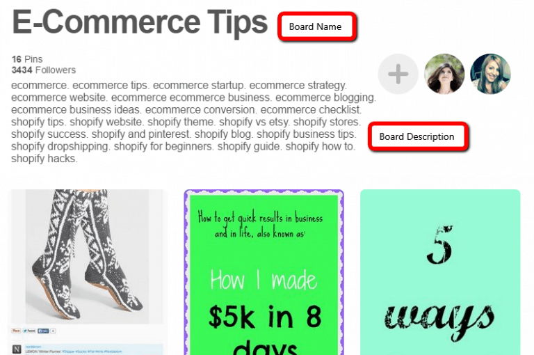The width and height of the screenshot is (534, 355).
Task: Click the Facebook Like button under the socks
Action: 43,331
